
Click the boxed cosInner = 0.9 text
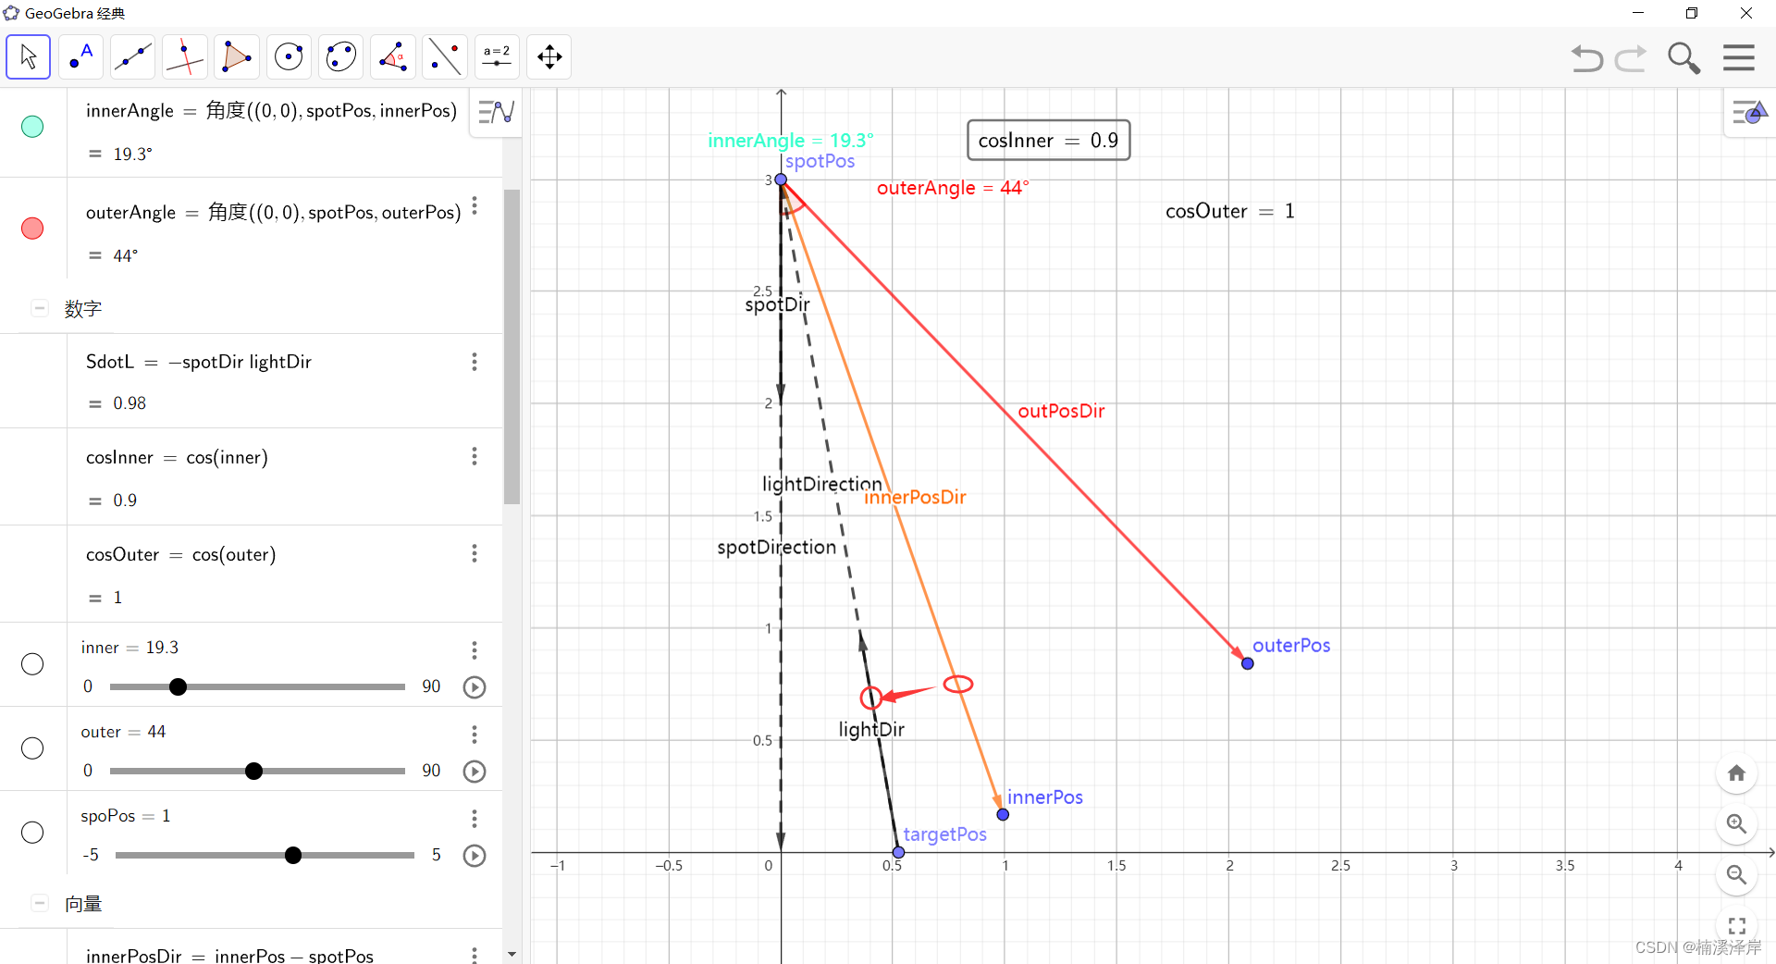(x=1048, y=141)
